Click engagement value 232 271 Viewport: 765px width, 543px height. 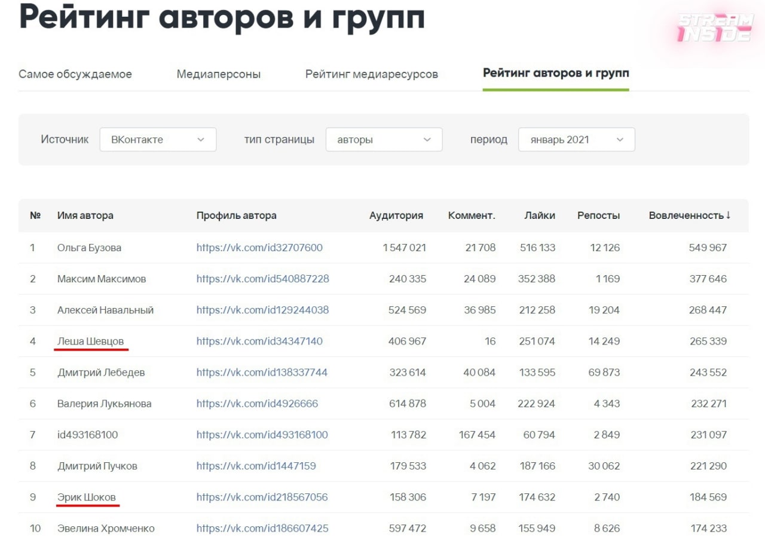click(x=709, y=404)
